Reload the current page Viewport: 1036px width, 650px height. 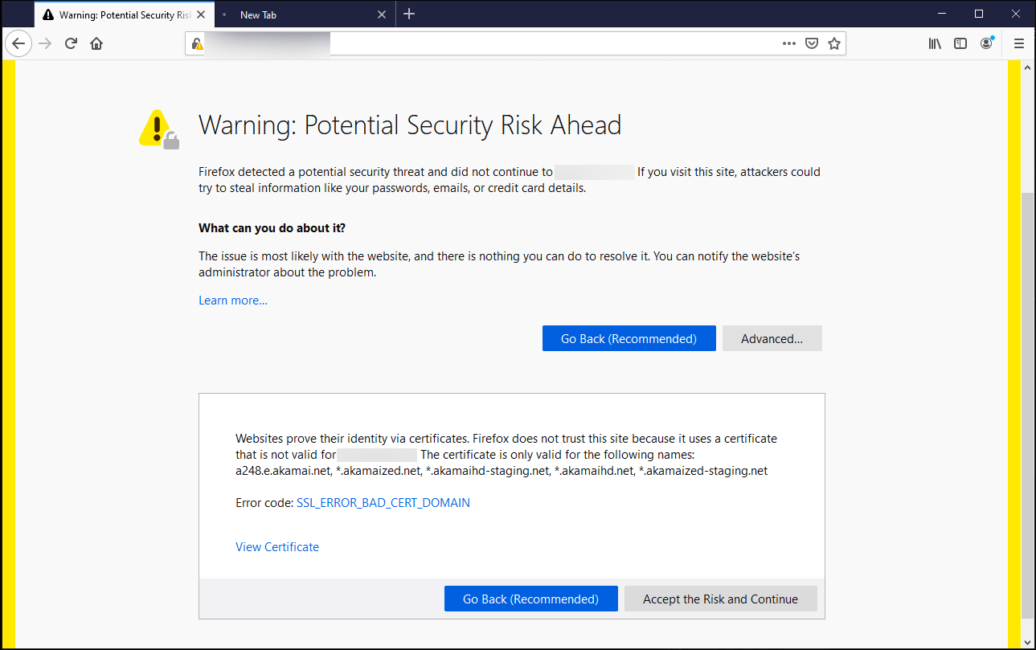[71, 43]
